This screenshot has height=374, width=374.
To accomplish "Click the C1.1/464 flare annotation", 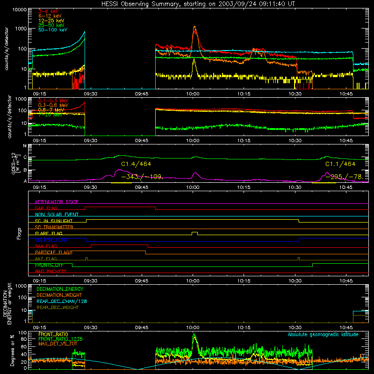I will coord(340,164).
